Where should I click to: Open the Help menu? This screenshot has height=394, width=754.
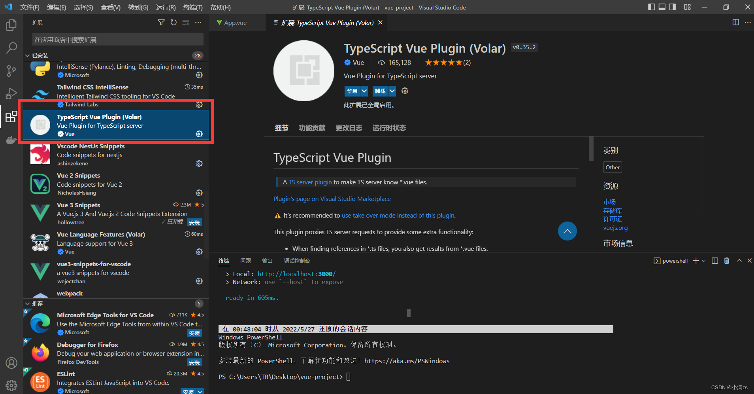pos(220,8)
